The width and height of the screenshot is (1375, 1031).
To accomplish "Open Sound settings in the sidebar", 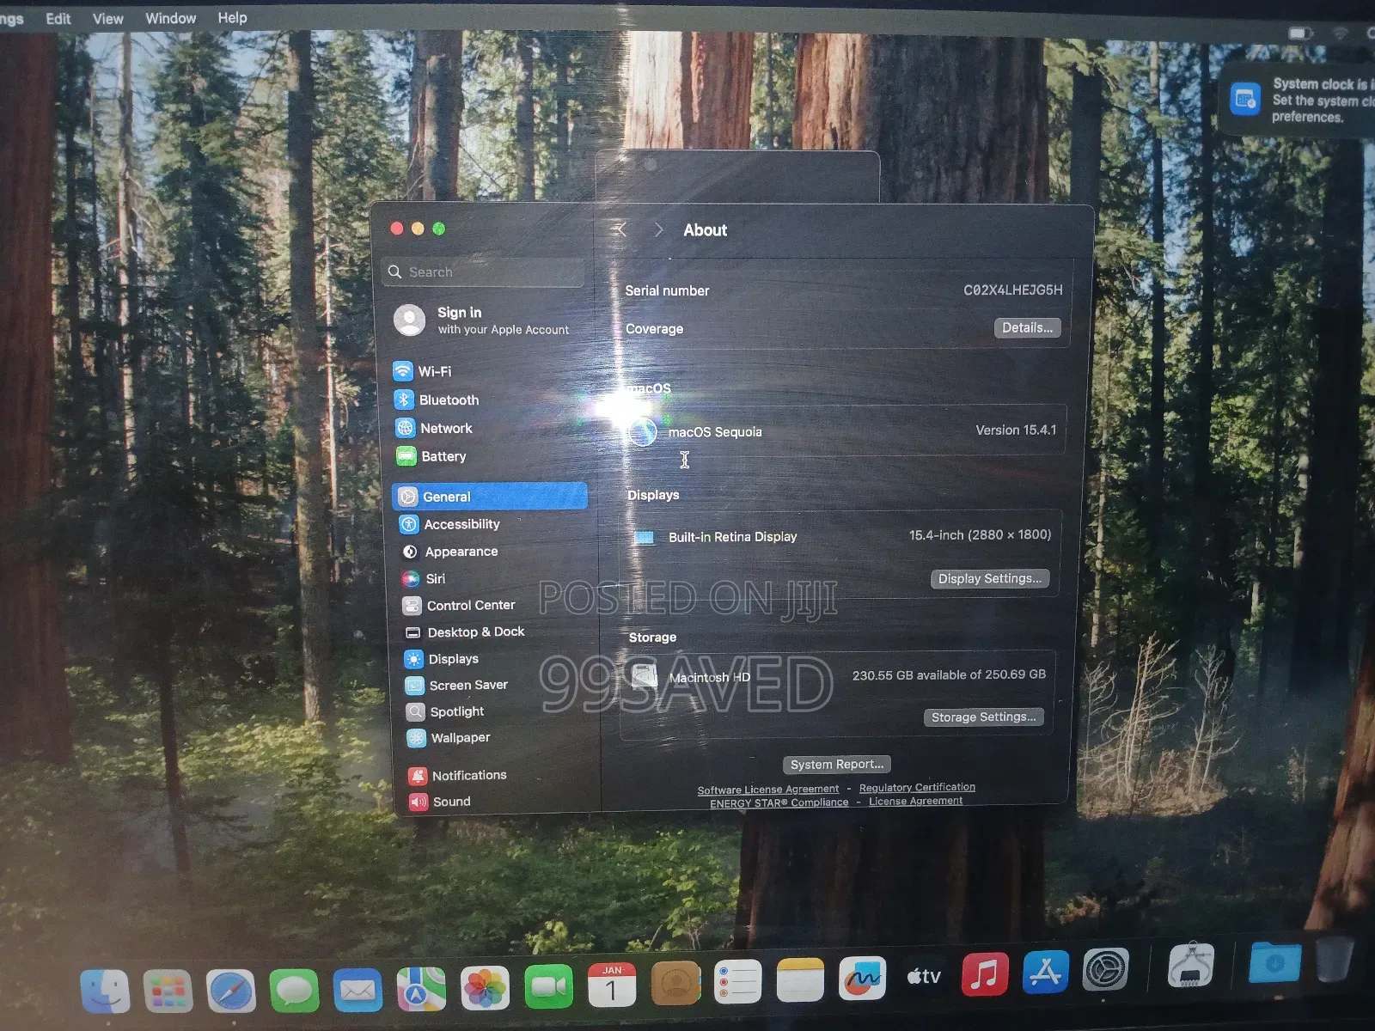I will 501,802.
